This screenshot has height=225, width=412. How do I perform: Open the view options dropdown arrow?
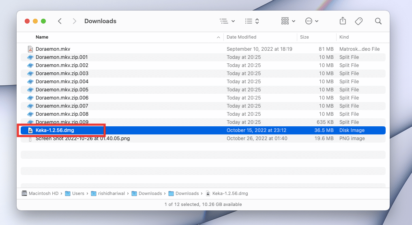tap(233, 21)
